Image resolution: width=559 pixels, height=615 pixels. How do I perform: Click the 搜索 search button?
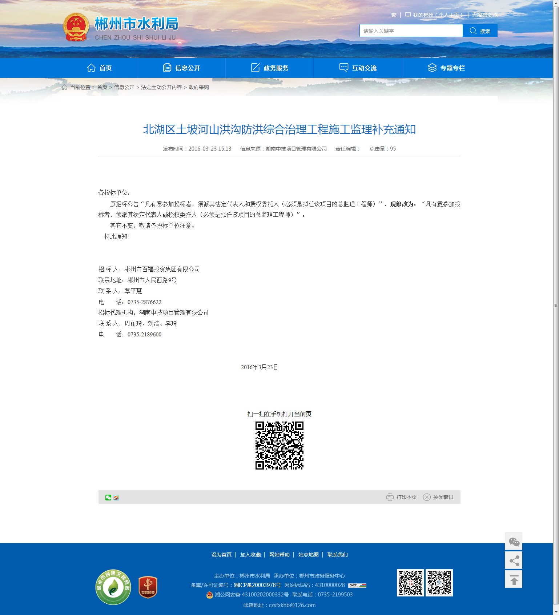pos(480,31)
